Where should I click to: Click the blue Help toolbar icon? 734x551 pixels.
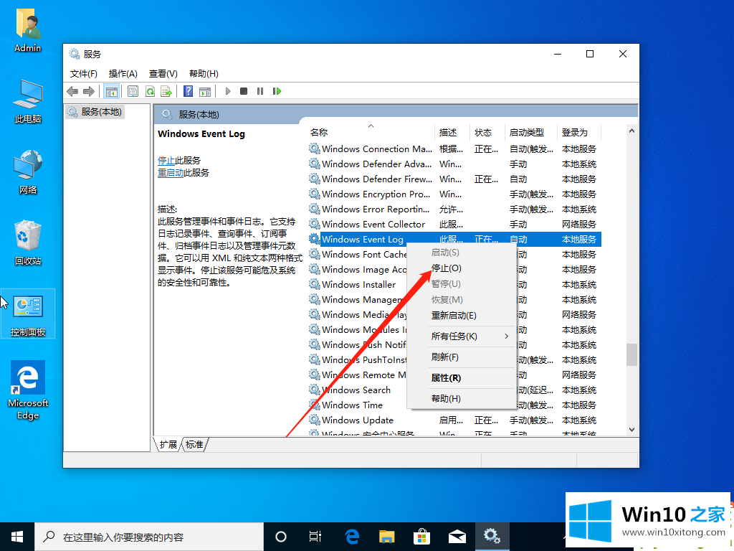coord(188,91)
